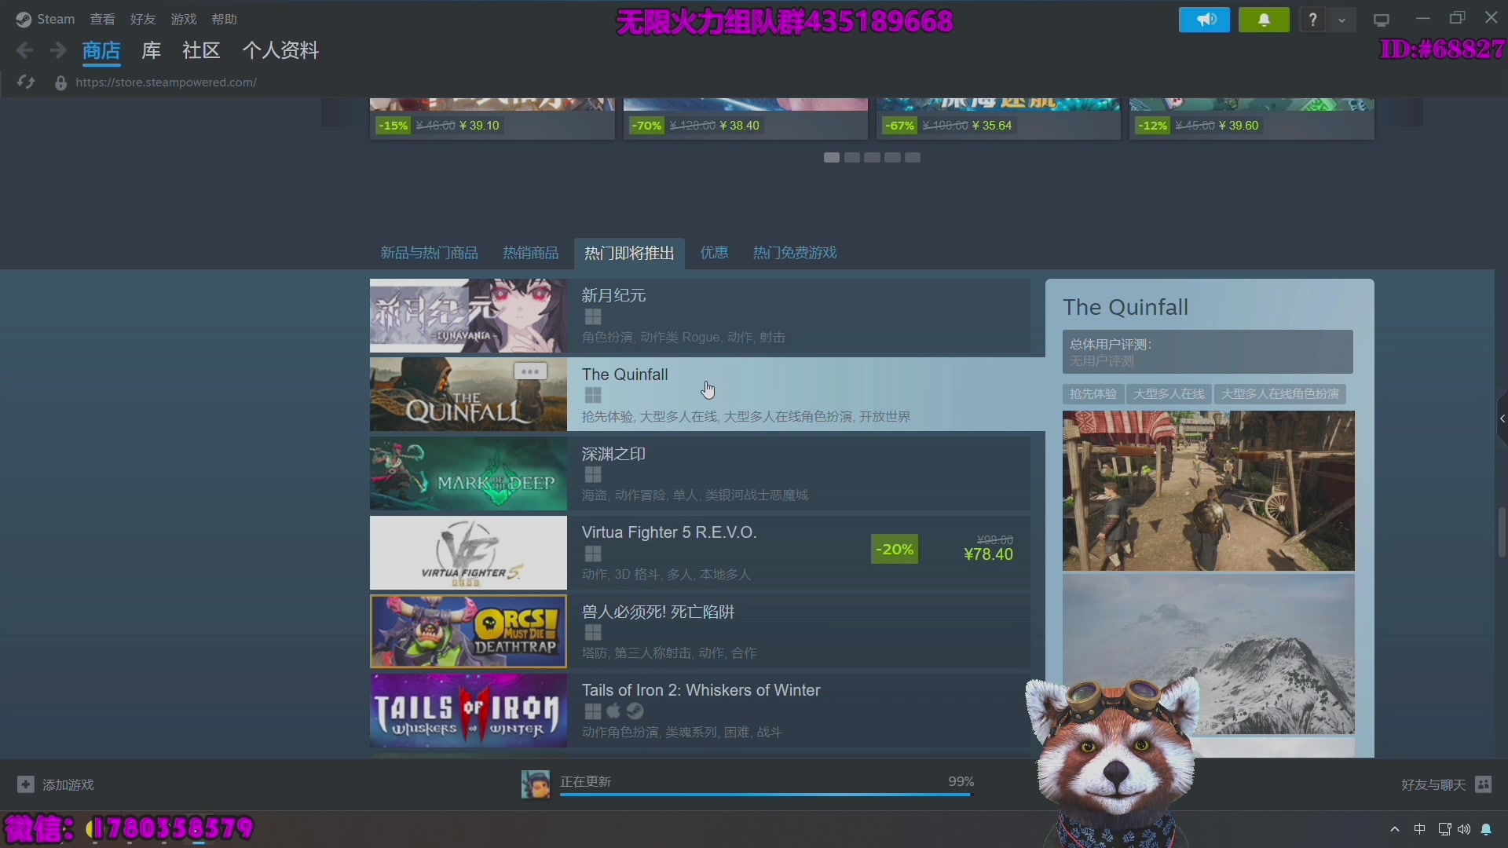The width and height of the screenshot is (1508, 848).
Task: Expand the side panel collapse arrow
Action: click(1502, 419)
